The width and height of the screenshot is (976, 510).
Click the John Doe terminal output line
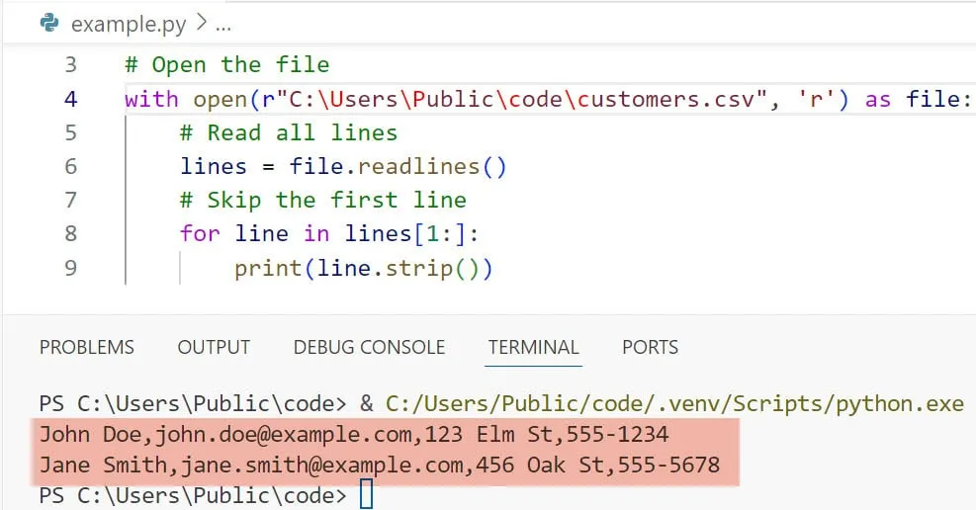point(354,434)
